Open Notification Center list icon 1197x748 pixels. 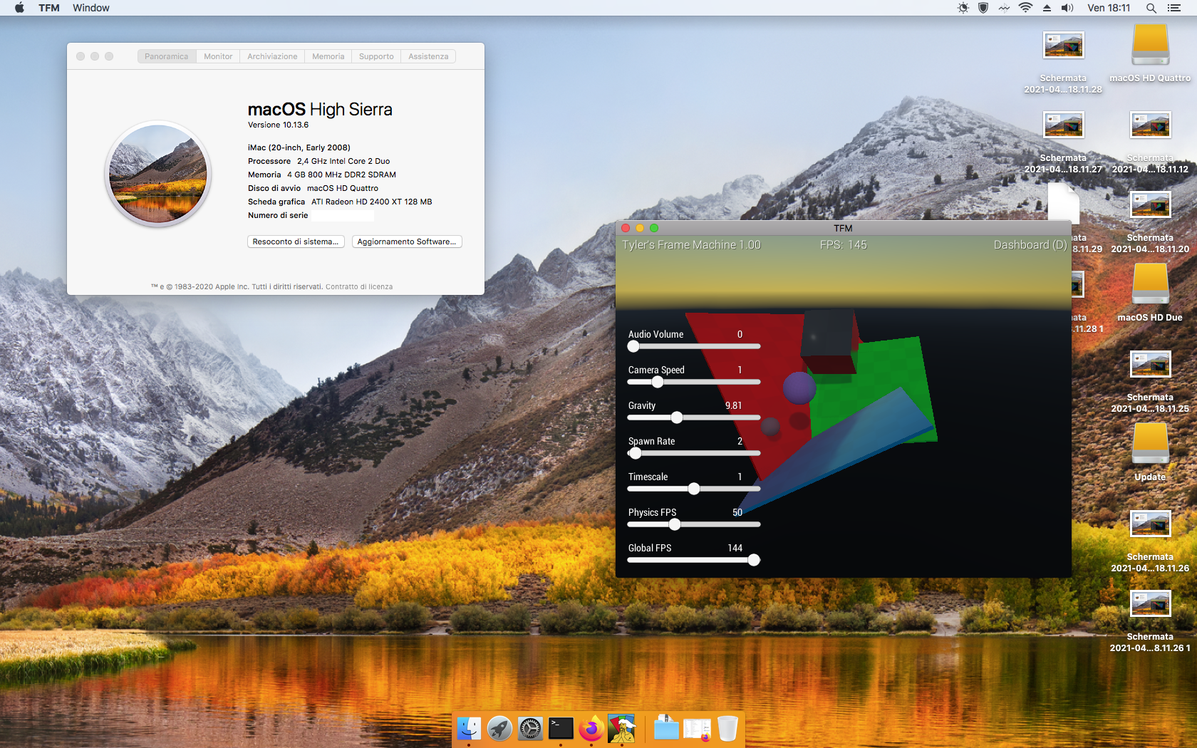point(1174,8)
